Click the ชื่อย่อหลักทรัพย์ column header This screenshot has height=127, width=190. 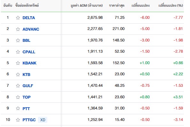27,5
